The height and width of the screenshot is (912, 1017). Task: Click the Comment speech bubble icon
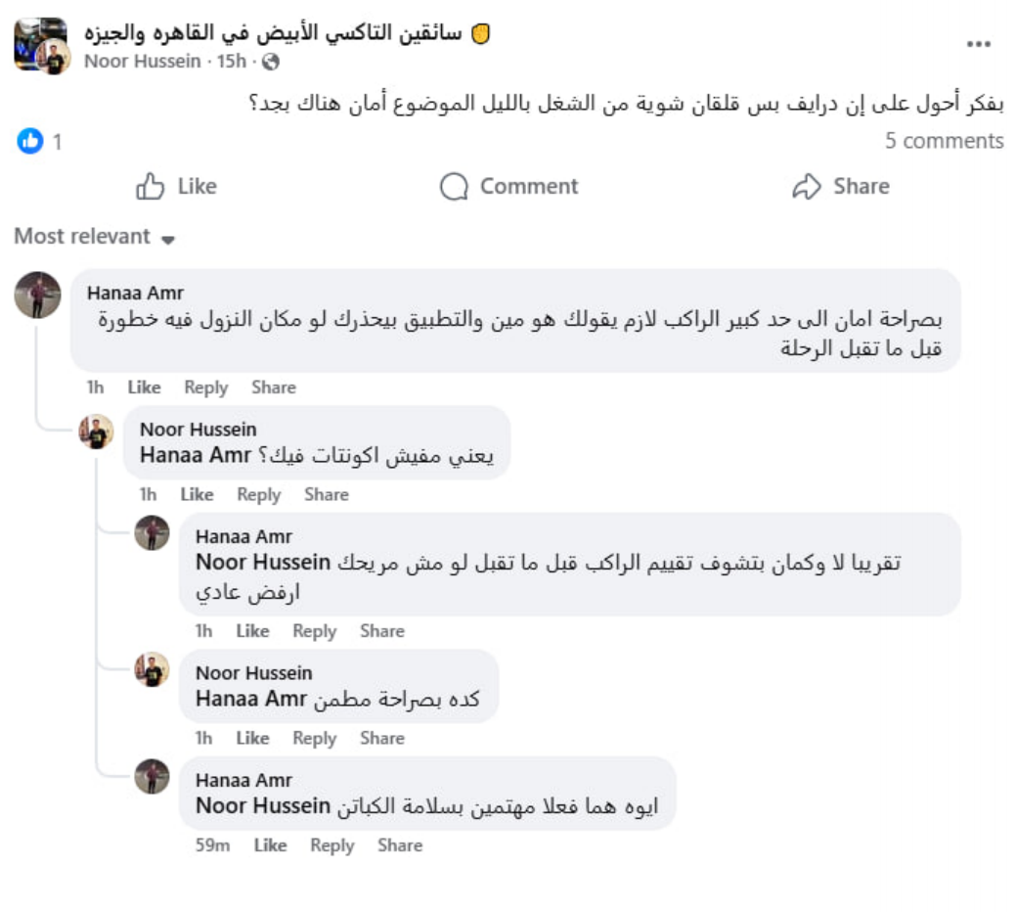tap(454, 186)
